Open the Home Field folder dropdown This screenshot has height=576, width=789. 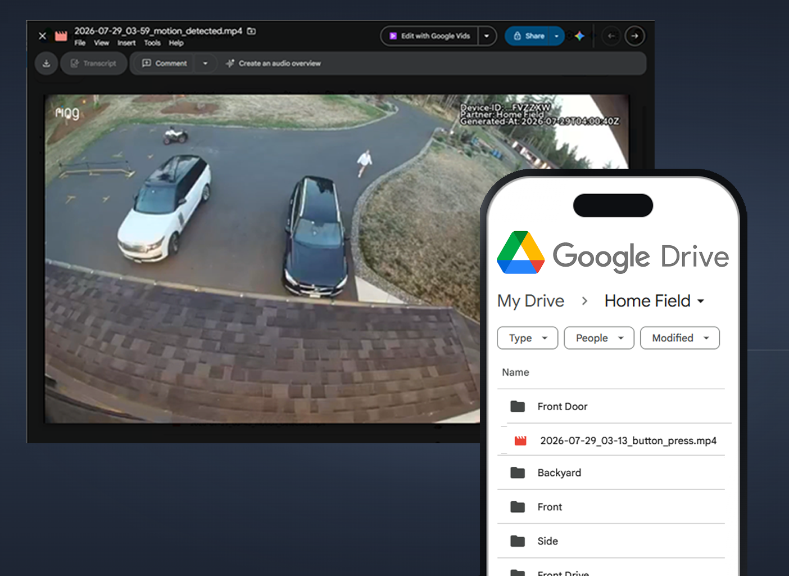click(x=654, y=301)
